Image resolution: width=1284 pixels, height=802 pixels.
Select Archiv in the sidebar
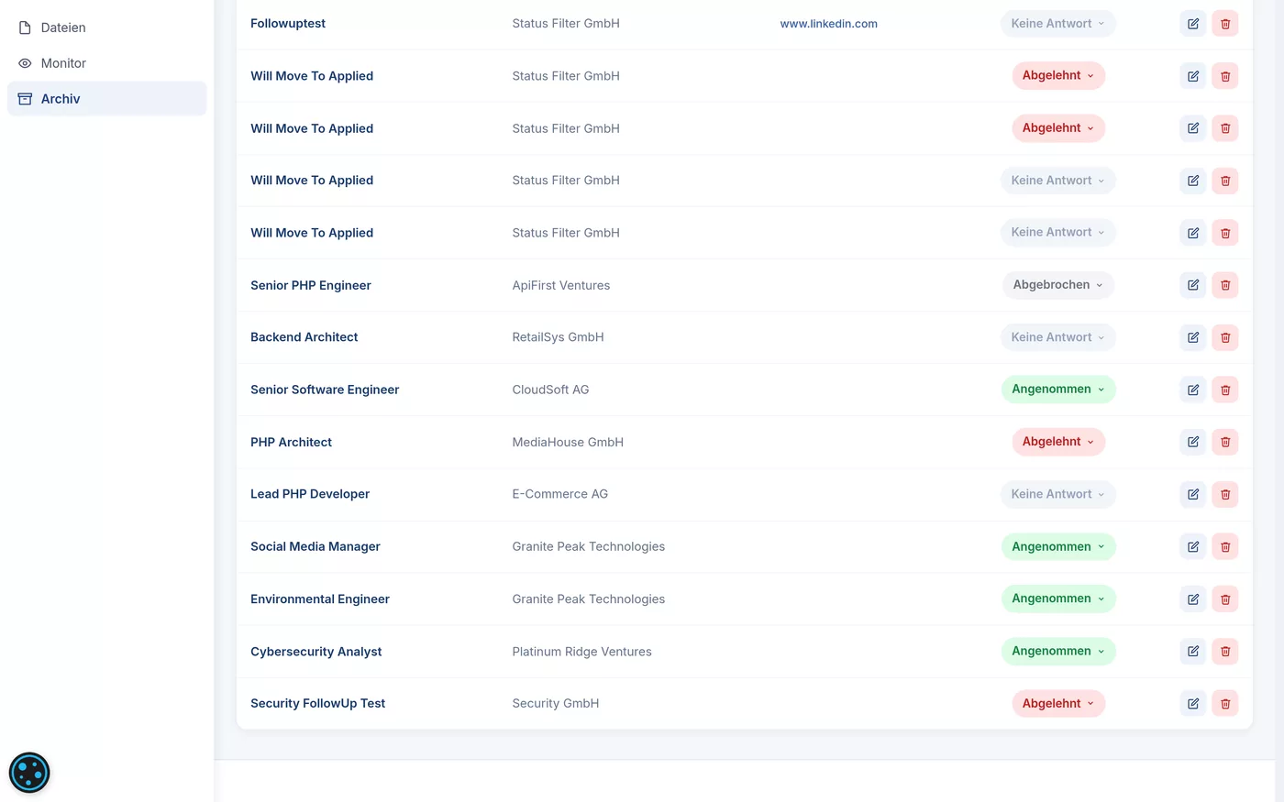coord(106,99)
